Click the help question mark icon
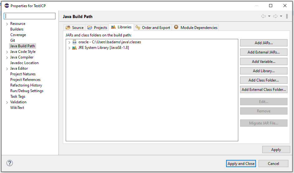Image resolution: width=294 pixels, height=173 pixels. click(x=10, y=163)
